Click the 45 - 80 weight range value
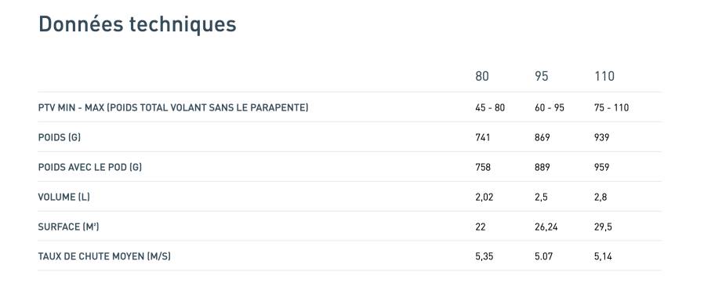This screenshot has width=704, height=301. pos(490,107)
